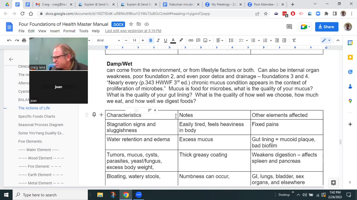
Task: Open the bulleted list dropdown
Action: pyautogui.click(x=255, y=41)
